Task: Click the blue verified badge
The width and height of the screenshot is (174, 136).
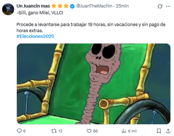Action: click(72, 6)
